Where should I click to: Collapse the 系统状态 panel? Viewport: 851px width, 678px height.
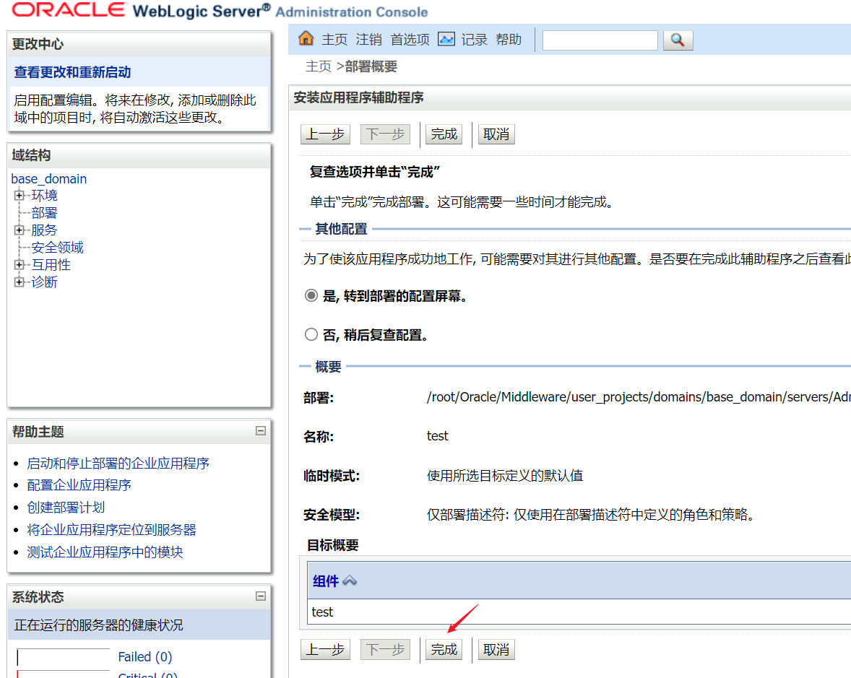[261, 596]
